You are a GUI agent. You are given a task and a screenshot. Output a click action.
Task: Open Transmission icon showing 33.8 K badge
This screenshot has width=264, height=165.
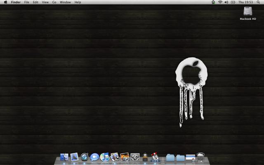pyautogui.click(x=155, y=157)
